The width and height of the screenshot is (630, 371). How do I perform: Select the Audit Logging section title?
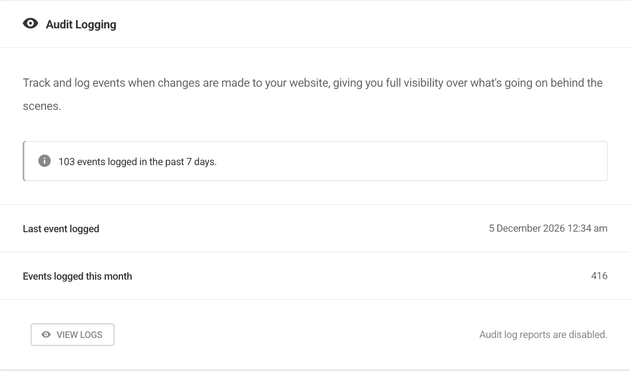81,24
